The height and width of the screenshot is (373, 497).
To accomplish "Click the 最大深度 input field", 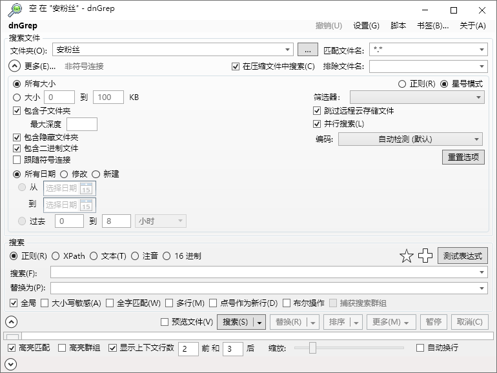I will (82, 125).
